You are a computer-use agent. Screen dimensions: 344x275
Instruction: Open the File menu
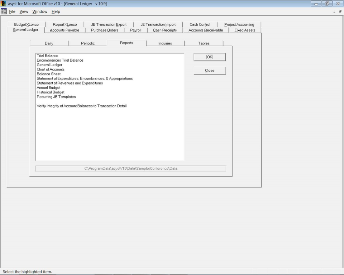(x=12, y=11)
